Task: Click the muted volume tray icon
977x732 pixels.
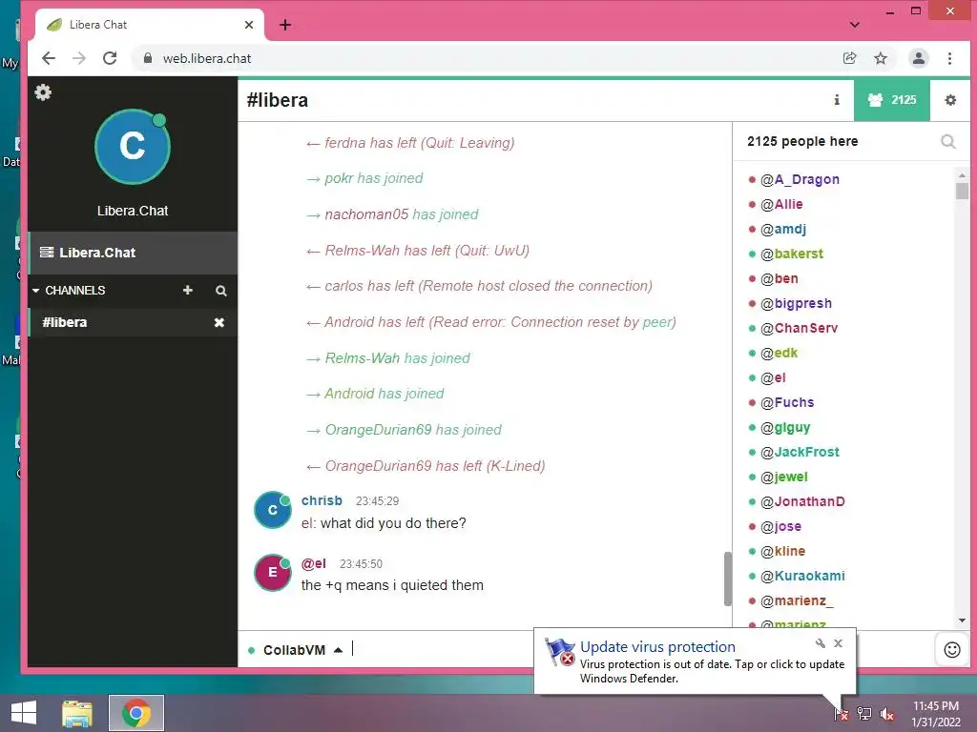Action: tap(887, 714)
